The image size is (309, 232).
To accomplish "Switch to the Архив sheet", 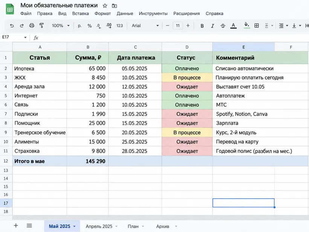I will [x=162, y=226].
